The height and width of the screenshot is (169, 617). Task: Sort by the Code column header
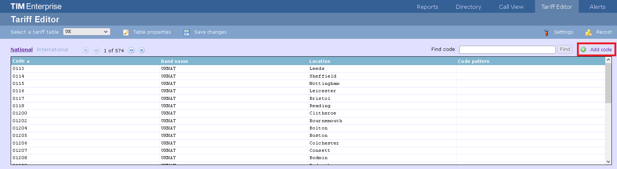click(x=19, y=61)
